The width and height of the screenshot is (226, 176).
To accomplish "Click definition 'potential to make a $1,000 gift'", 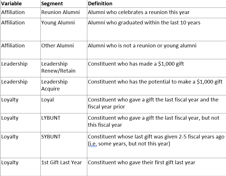I will (155, 82).
